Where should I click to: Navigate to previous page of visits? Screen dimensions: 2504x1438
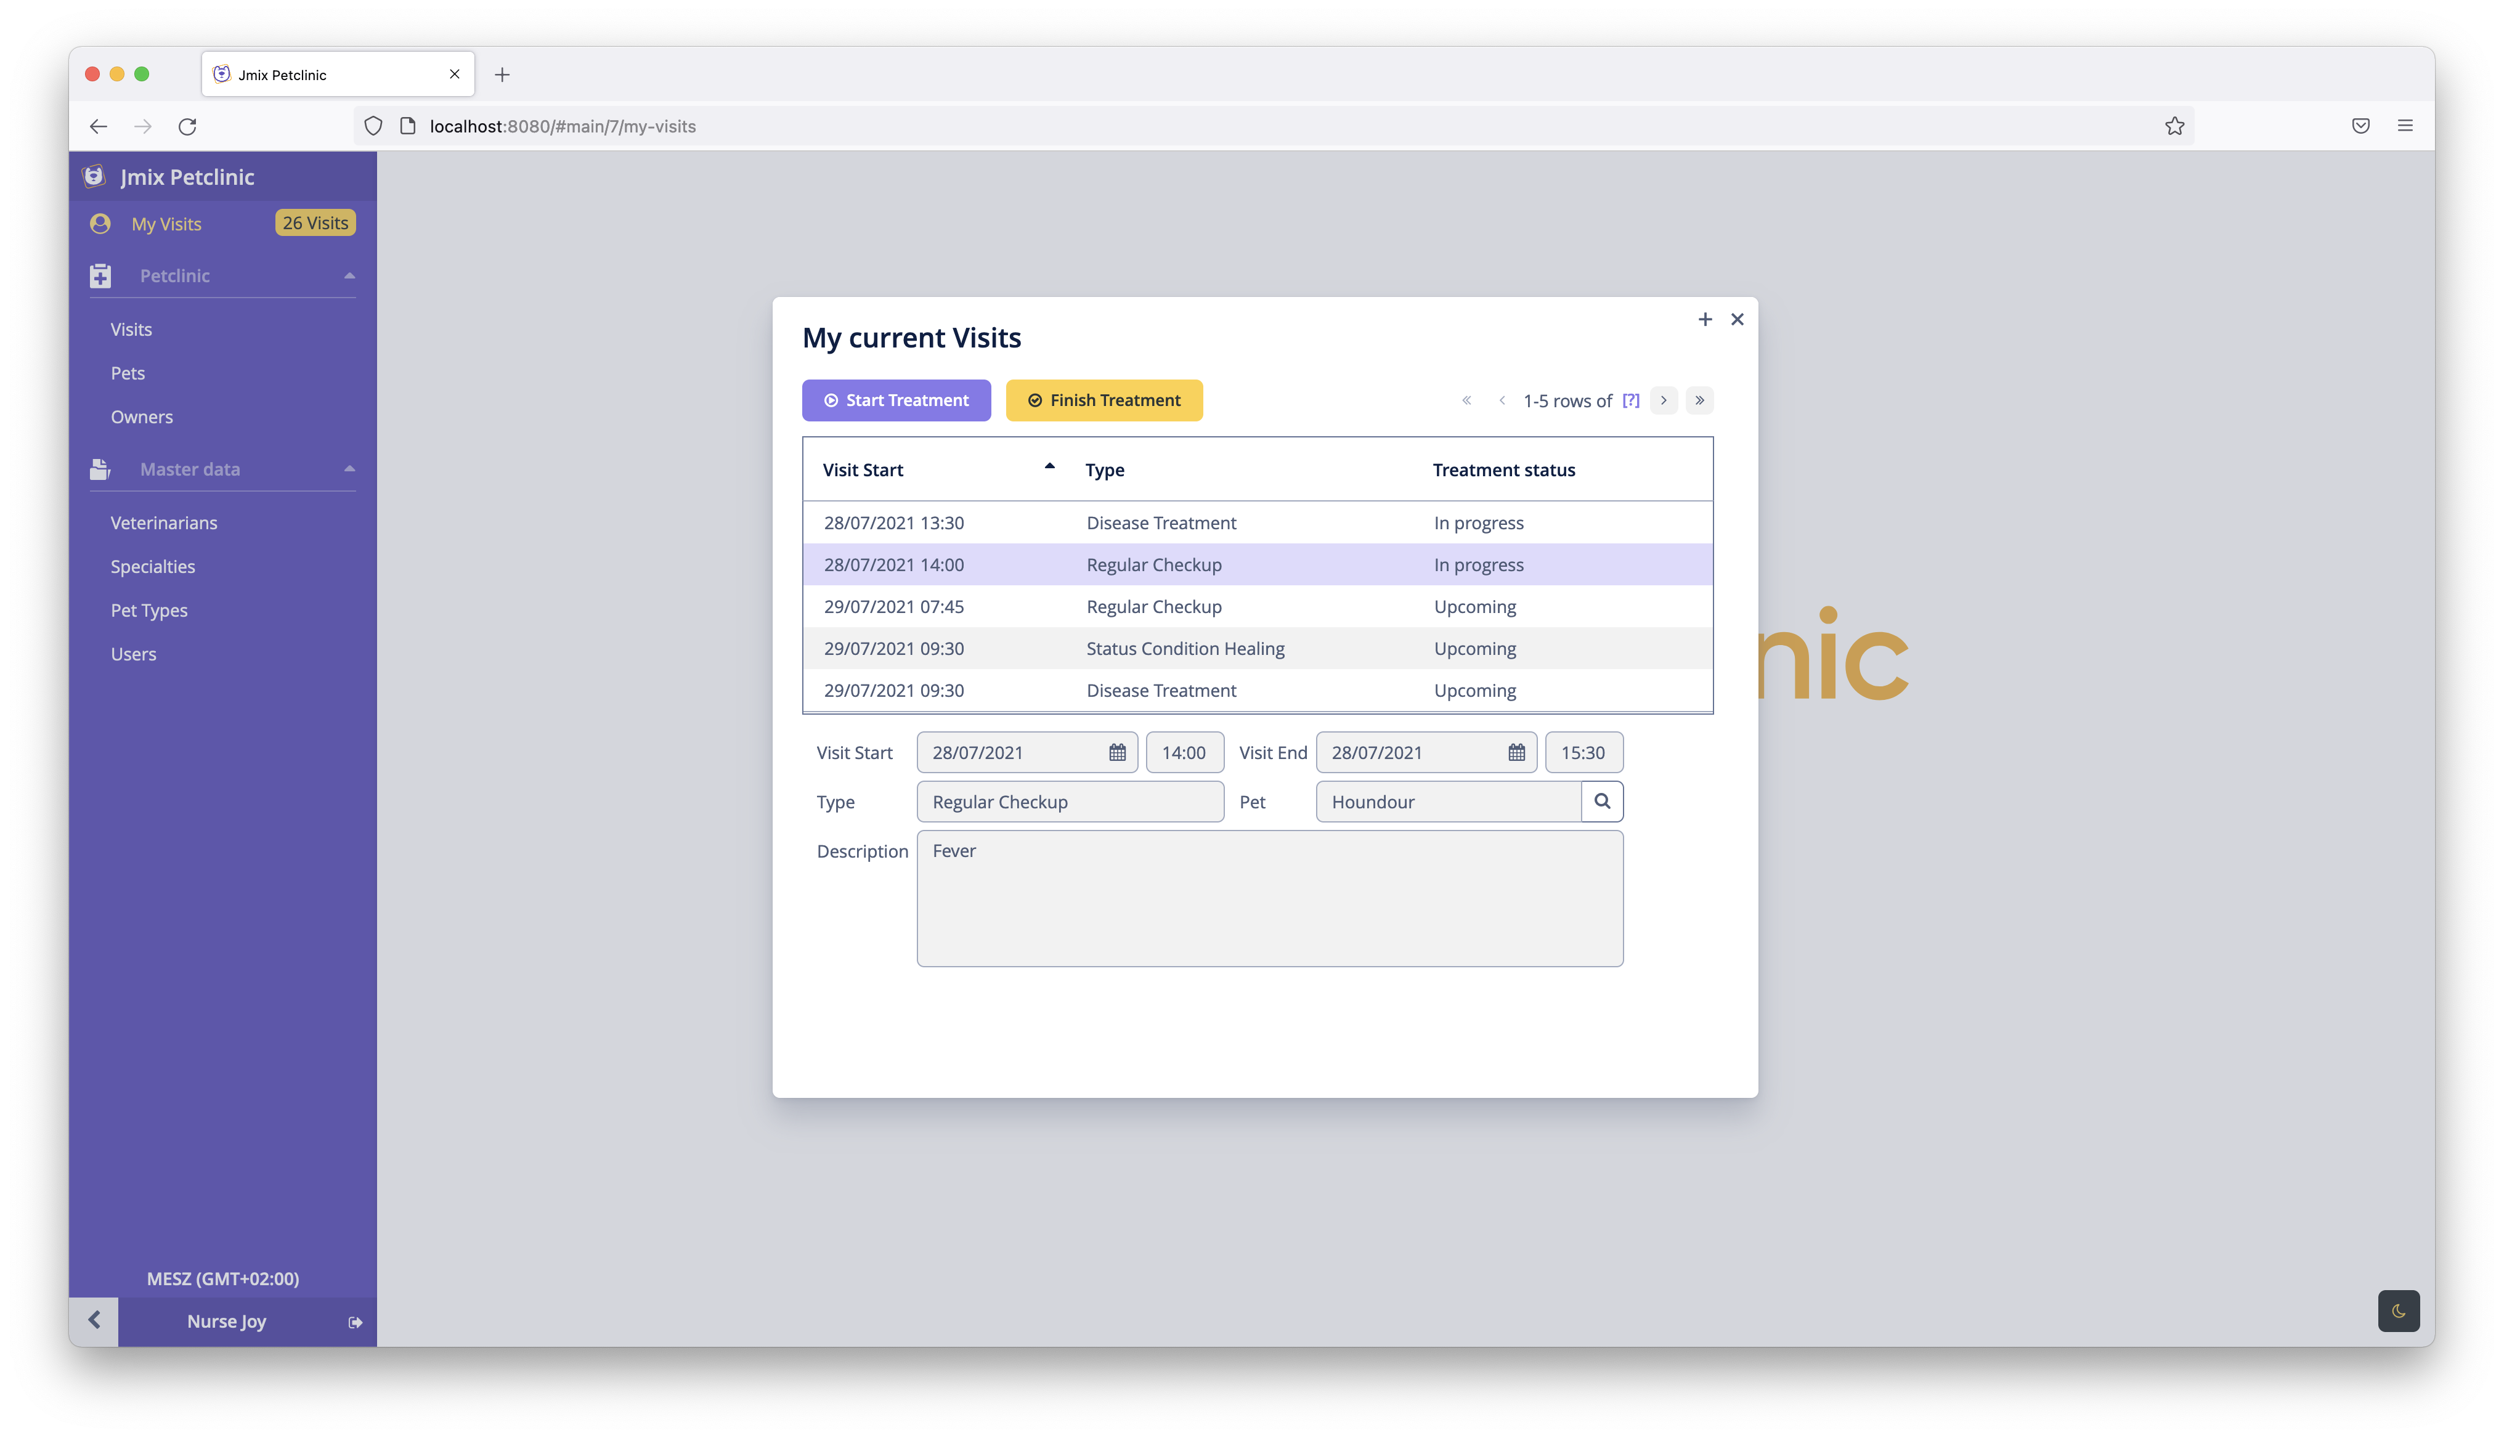tap(1500, 399)
